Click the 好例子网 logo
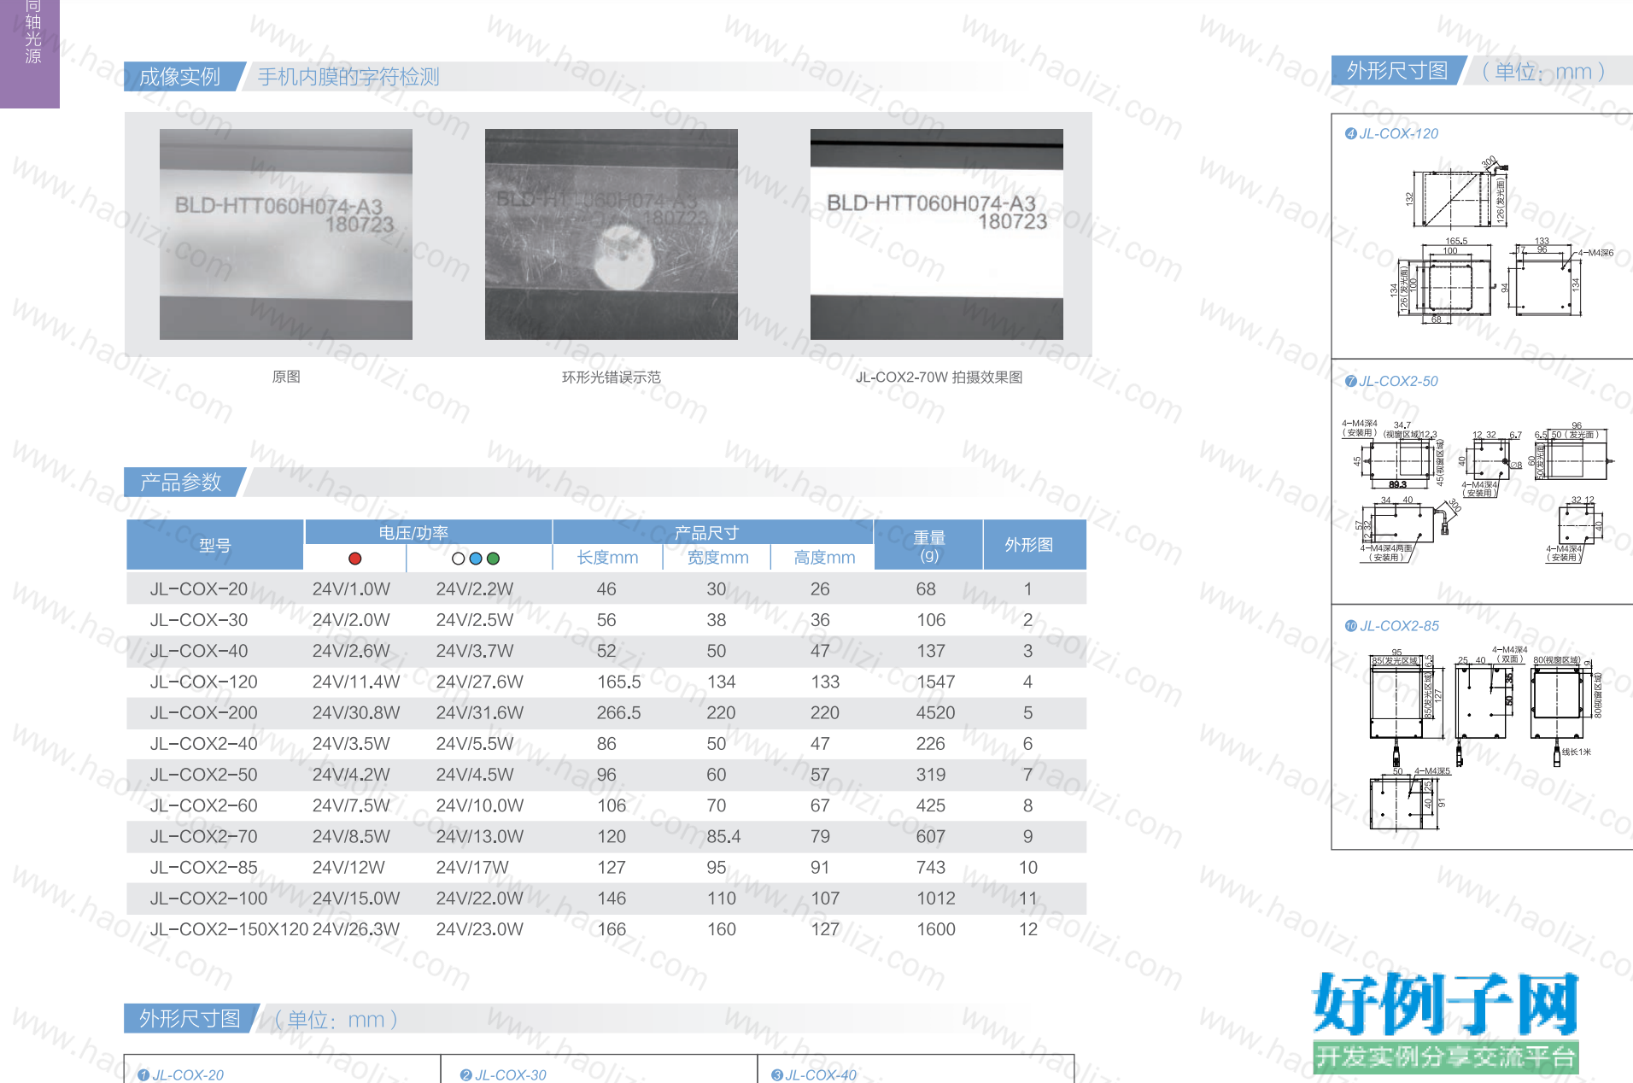Image resolution: width=1633 pixels, height=1083 pixels. [x=1445, y=1004]
